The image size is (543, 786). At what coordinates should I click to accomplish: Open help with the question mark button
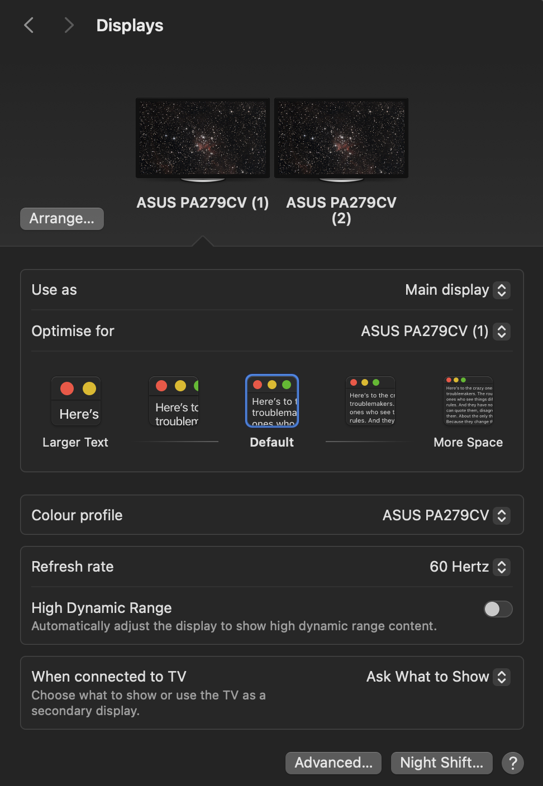coord(513,763)
